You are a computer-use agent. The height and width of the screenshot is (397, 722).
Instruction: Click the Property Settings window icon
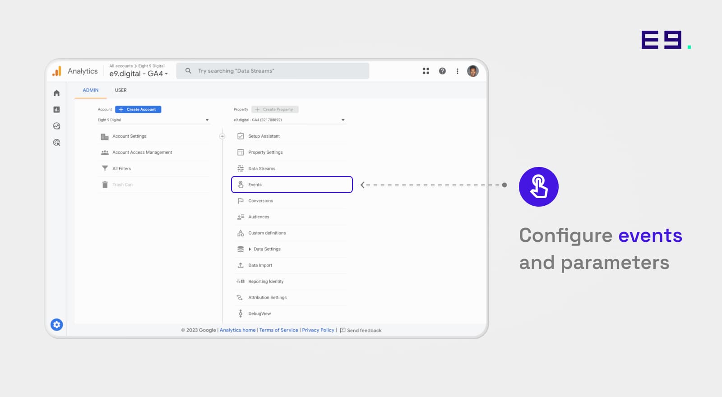tap(241, 152)
